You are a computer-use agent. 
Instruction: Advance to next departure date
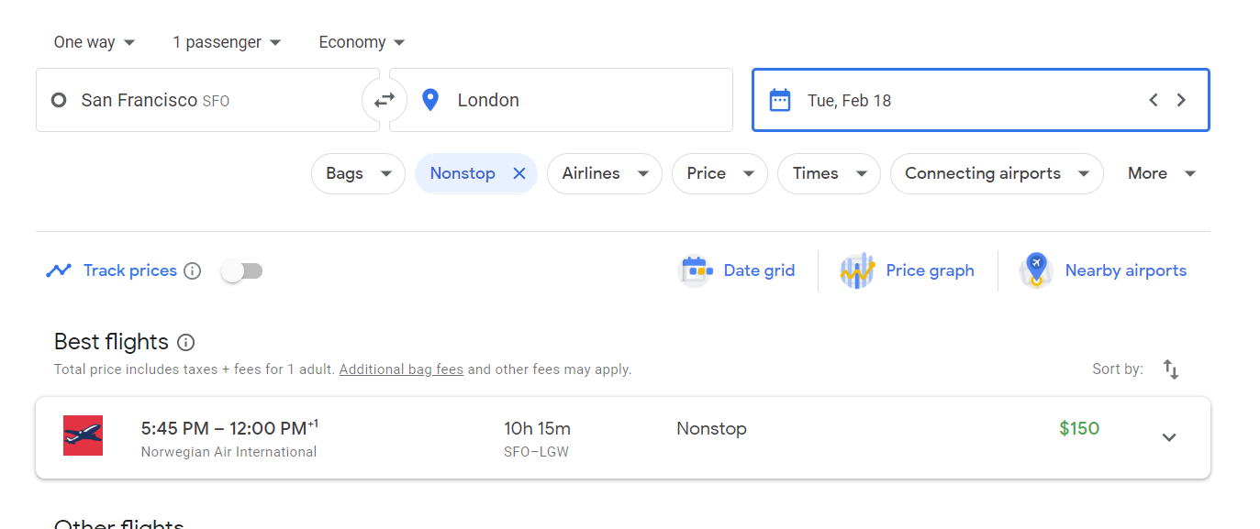pyautogui.click(x=1182, y=100)
